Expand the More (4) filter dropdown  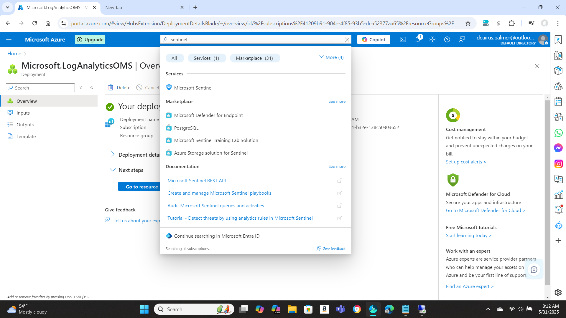tap(331, 57)
